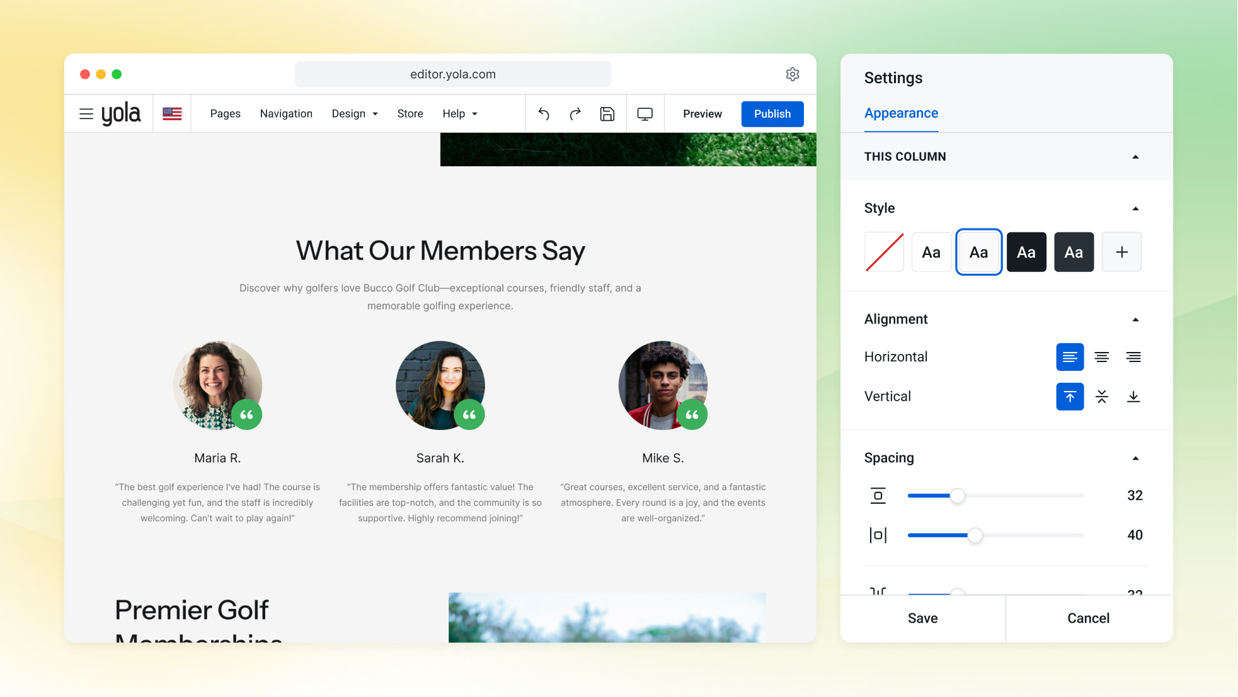Open the browser settings gear icon
1238x697 pixels.
tap(793, 74)
